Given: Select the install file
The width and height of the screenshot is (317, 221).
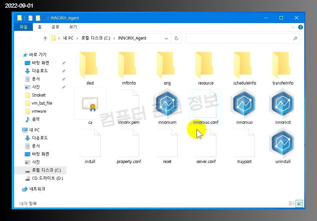Looking at the screenshot, I should pyautogui.click(x=90, y=146).
